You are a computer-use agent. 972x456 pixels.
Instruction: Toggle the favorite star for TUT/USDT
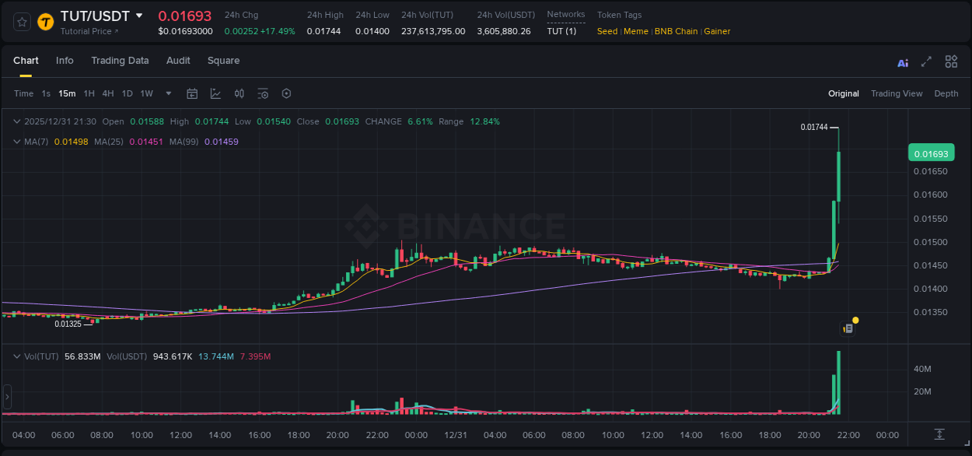[x=21, y=22]
